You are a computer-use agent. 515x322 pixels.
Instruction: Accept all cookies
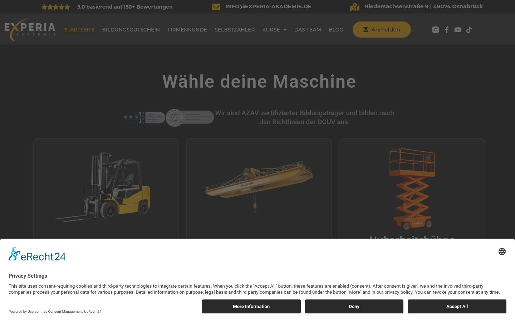pos(457,307)
